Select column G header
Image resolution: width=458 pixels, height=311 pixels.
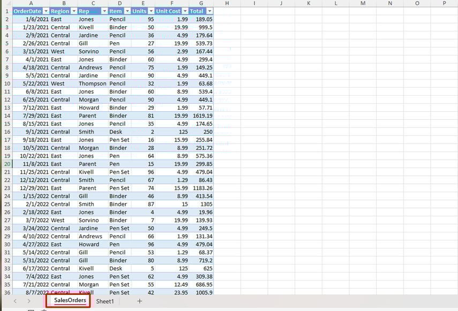(201, 3)
